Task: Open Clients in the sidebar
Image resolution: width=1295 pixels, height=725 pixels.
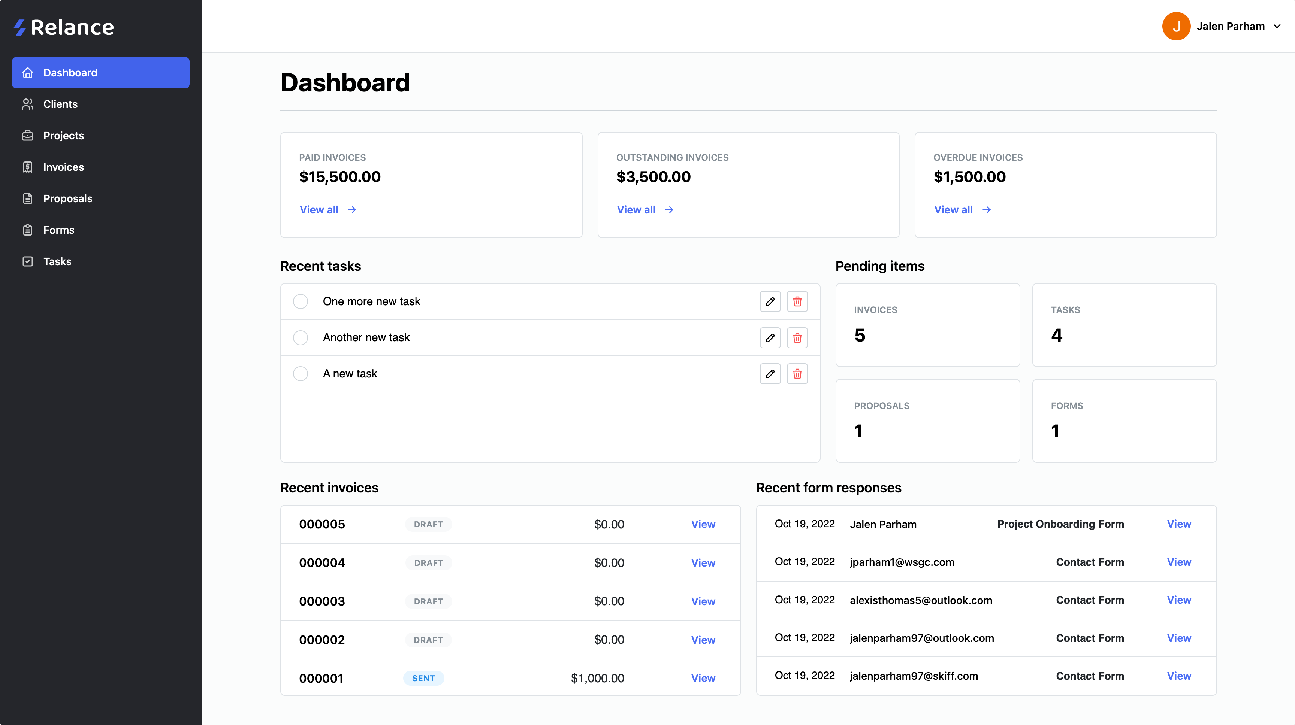Action: 60,104
